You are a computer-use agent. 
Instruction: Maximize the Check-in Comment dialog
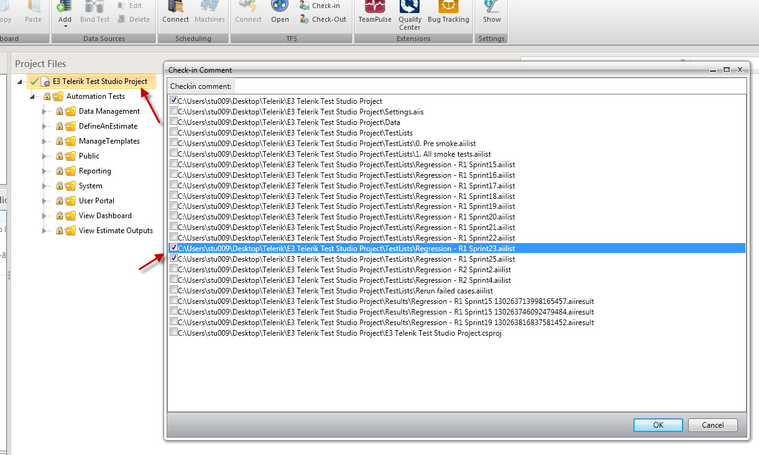pyautogui.click(x=727, y=70)
